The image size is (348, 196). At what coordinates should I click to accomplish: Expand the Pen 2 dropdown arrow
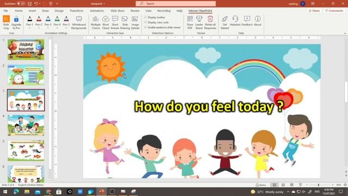tap(39, 28)
